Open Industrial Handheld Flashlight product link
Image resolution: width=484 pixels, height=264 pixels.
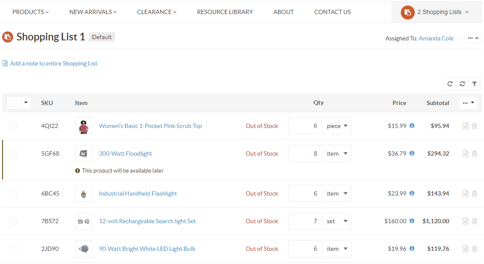coord(138,193)
